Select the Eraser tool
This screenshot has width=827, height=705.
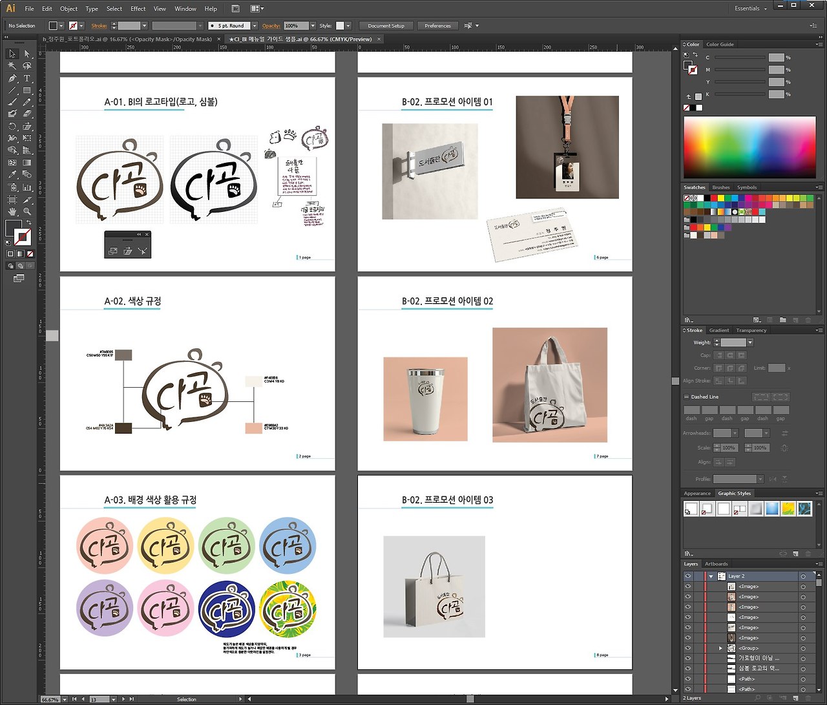point(27,114)
